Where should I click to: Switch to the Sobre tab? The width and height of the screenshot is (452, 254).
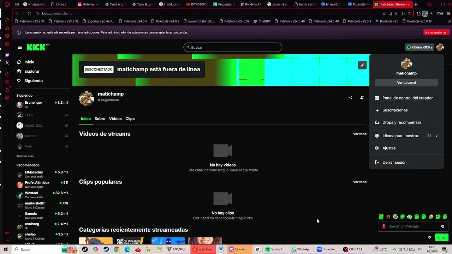(x=100, y=119)
